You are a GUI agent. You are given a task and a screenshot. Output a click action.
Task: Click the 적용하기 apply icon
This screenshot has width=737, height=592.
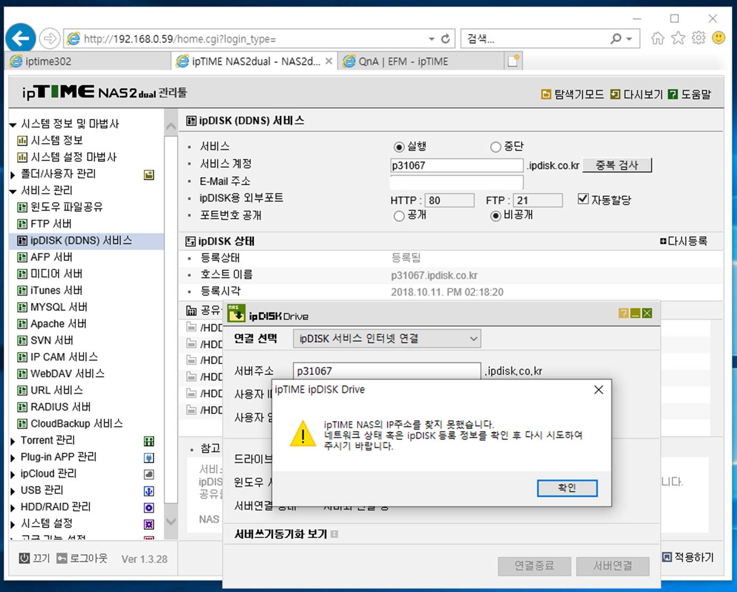(667, 557)
